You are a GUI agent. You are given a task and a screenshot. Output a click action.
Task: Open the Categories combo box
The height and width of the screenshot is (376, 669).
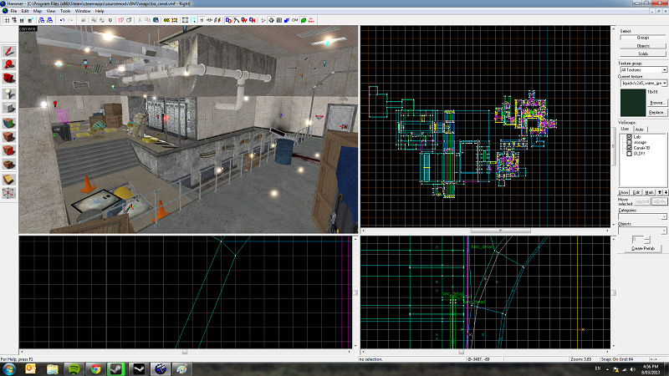pyautogui.click(x=642, y=216)
